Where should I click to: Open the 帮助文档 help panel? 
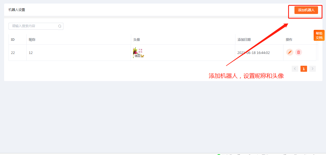319,35
